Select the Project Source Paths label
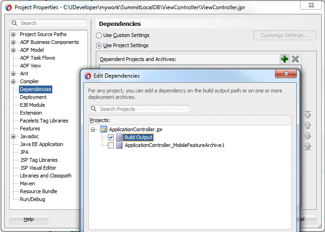325x232 pixels. point(43,34)
